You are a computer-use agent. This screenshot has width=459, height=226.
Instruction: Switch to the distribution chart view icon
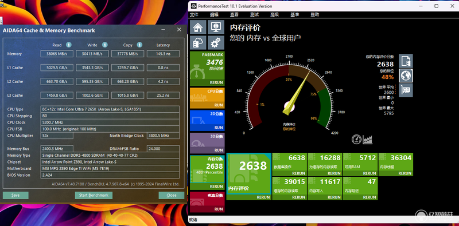point(367,139)
